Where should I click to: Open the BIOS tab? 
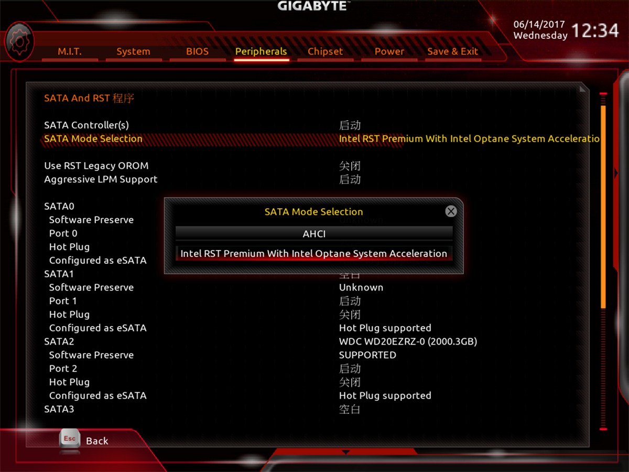click(x=197, y=51)
